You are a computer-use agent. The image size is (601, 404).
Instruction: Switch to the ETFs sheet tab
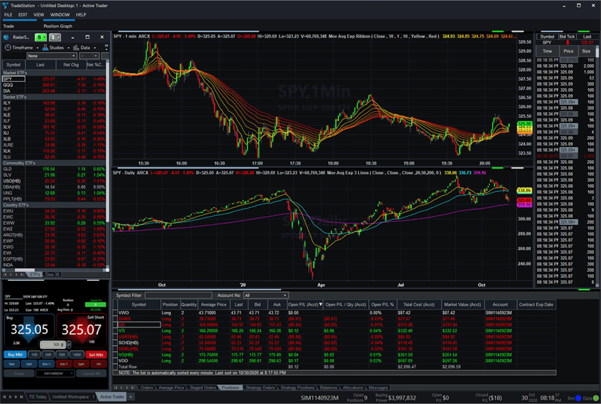(35, 274)
